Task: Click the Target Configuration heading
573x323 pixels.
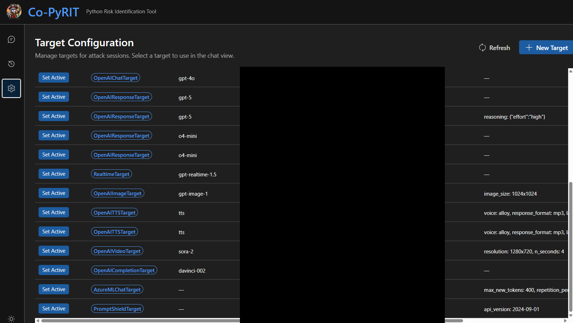Action: coord(84,43)
